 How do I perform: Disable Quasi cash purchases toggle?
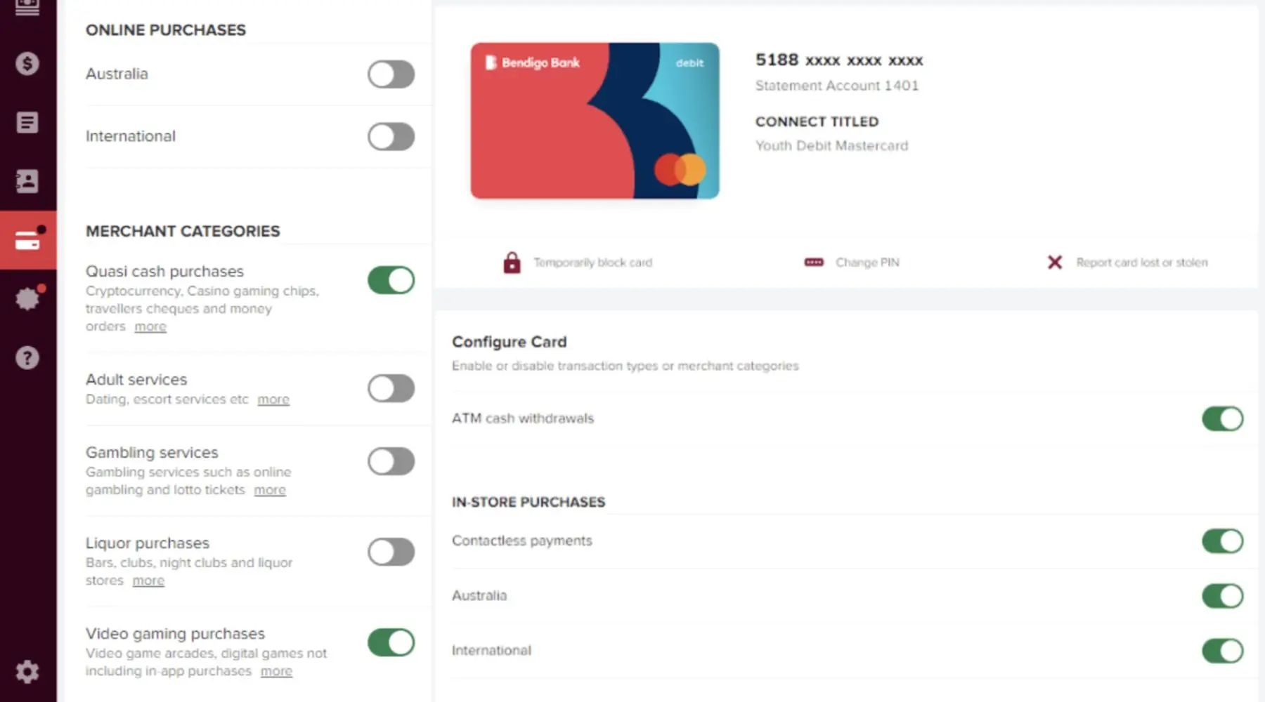coord(391,280)
